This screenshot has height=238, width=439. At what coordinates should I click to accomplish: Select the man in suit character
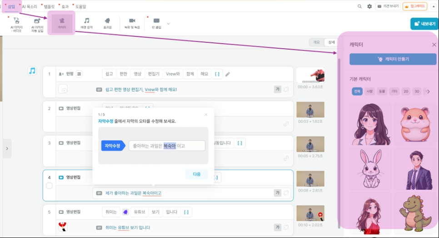415,169
